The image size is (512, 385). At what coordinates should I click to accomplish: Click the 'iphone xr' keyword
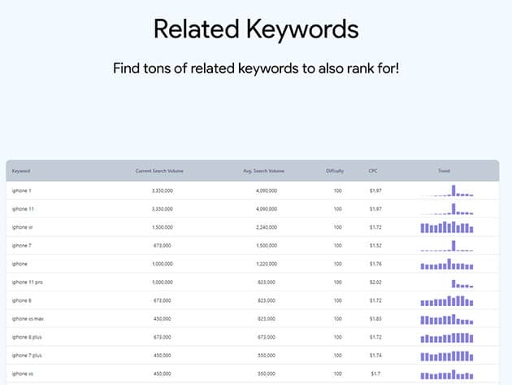(22, 227)
